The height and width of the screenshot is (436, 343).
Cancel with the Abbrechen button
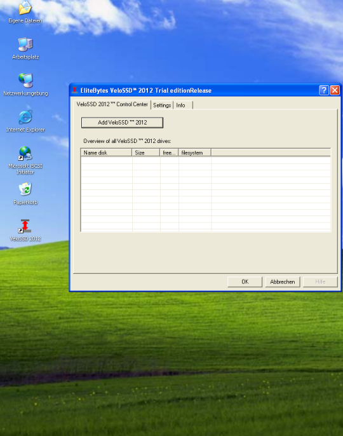[x=283, y=282]
